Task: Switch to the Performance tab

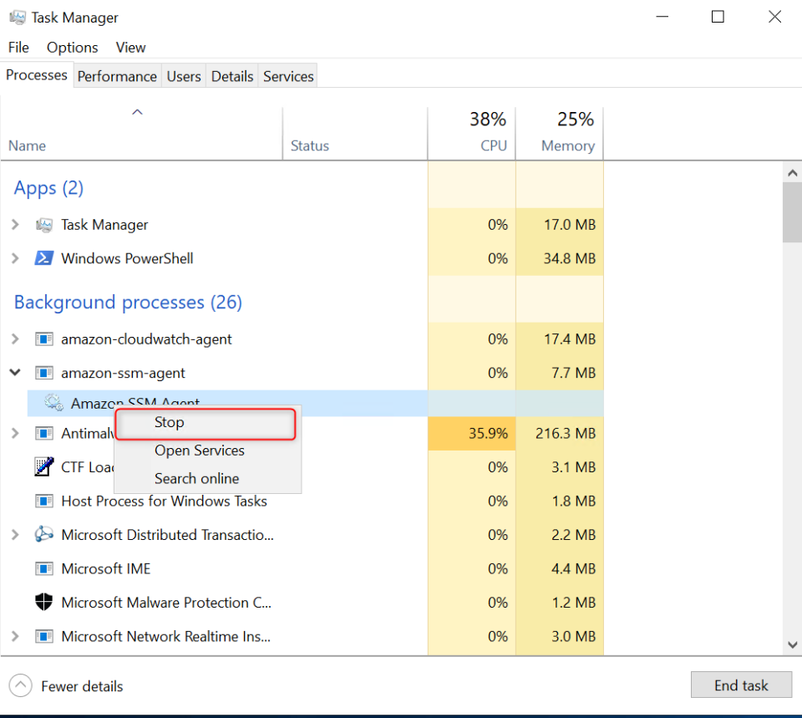Action: click(117, 76)
